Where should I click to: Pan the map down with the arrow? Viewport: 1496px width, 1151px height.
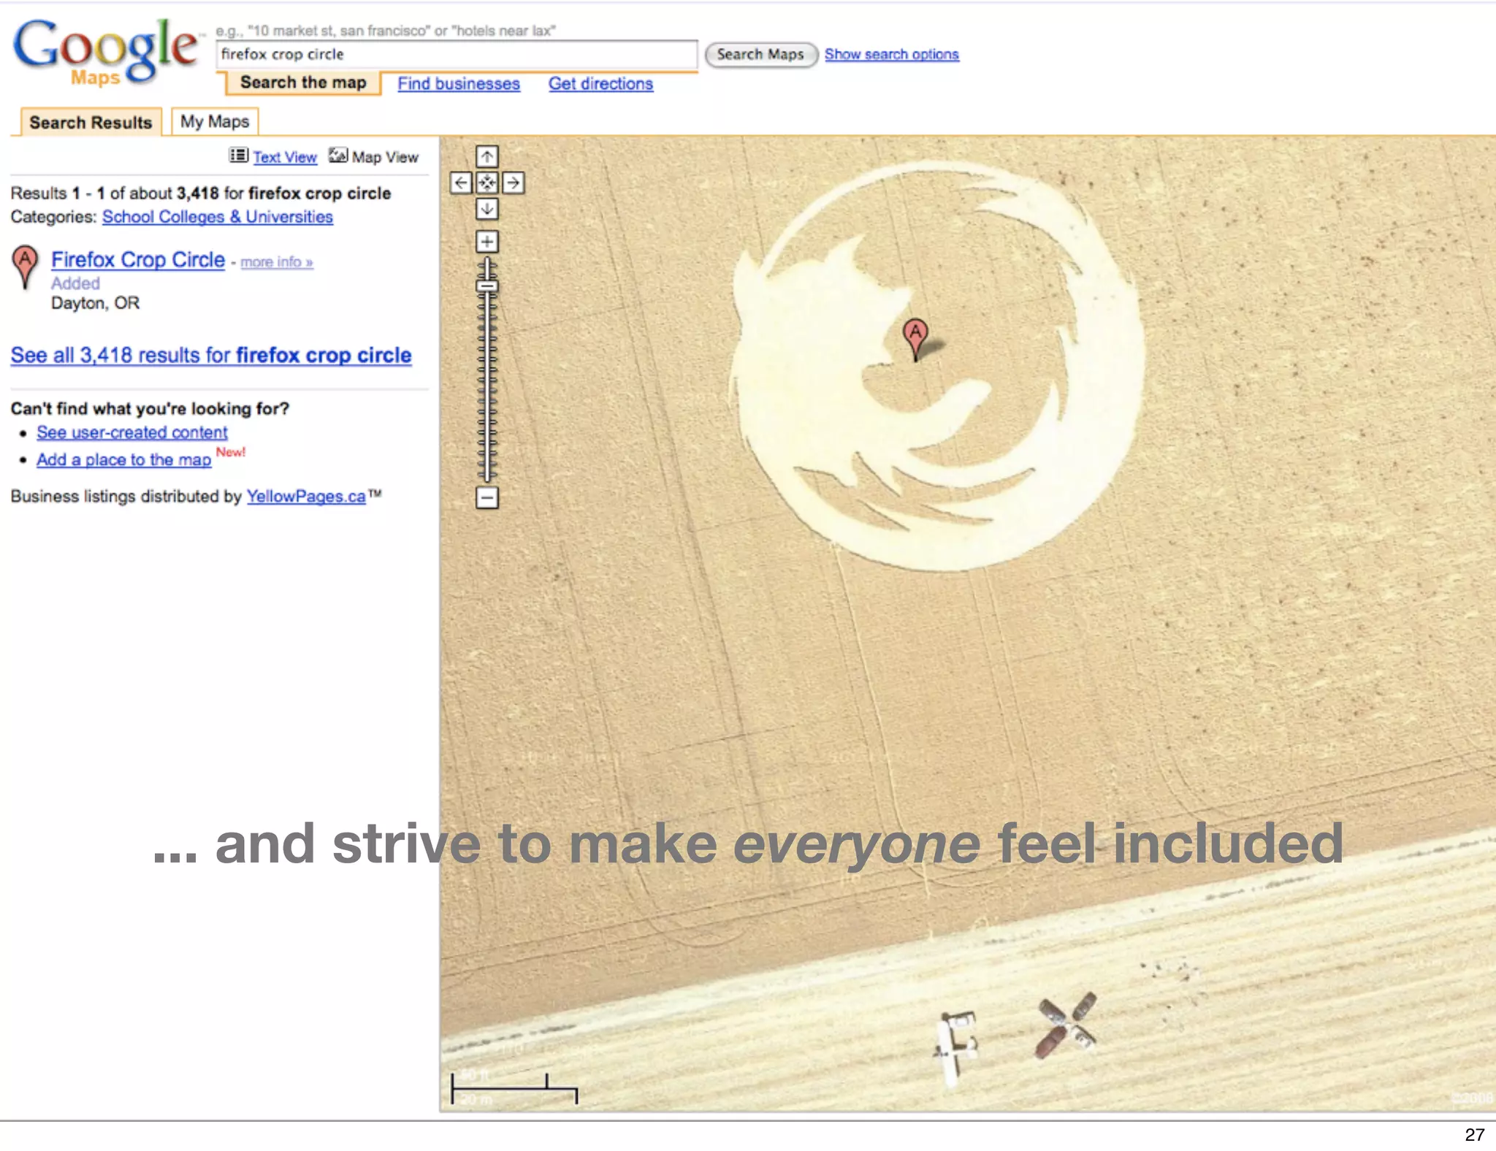click(x=487, y=209)
